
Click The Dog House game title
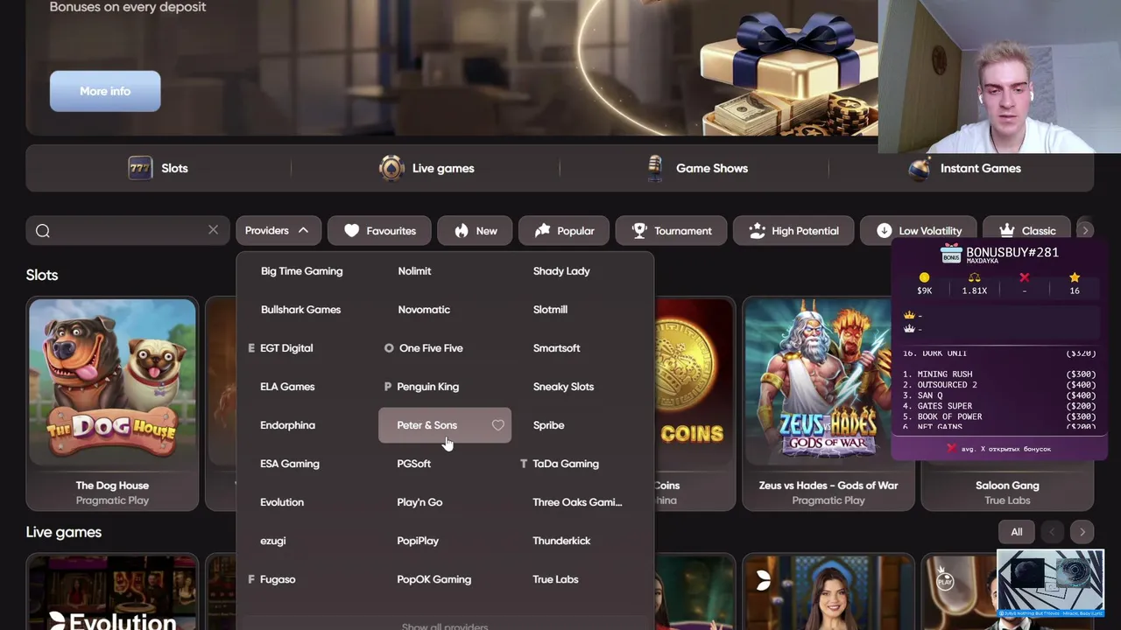(112, 486)
